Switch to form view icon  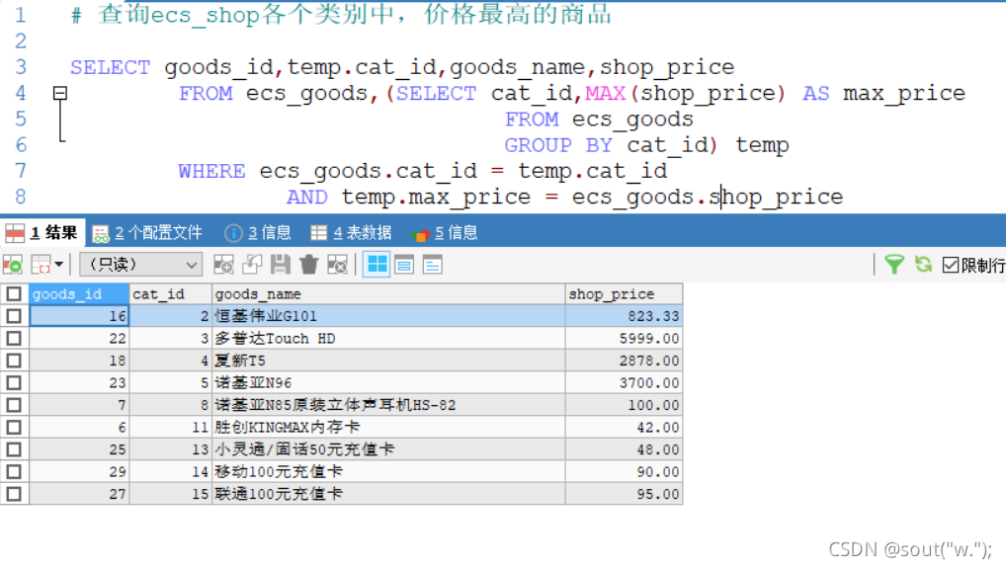click(404, 265)
